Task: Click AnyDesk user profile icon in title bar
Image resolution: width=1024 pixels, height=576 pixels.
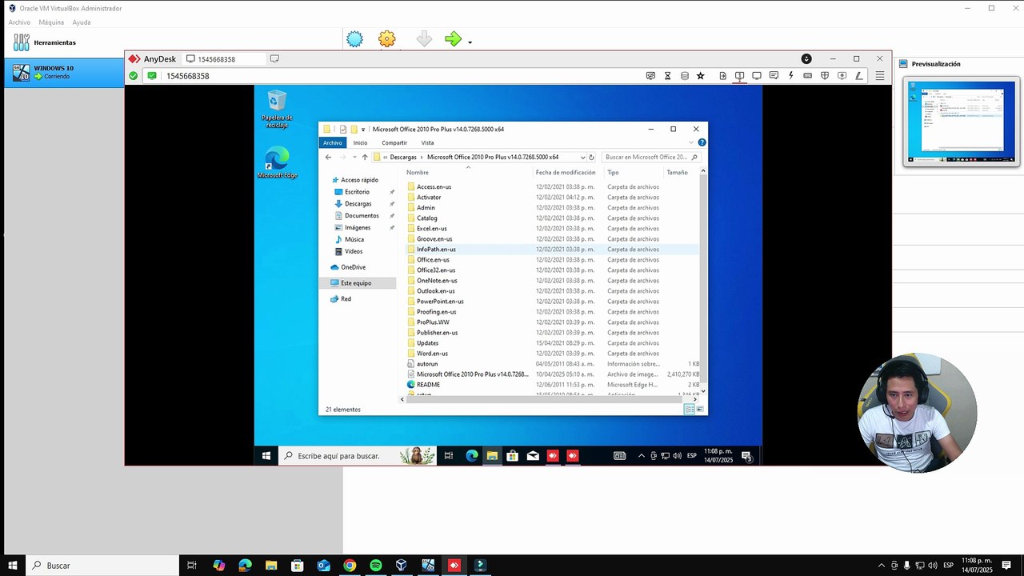Action: [806, 59]
